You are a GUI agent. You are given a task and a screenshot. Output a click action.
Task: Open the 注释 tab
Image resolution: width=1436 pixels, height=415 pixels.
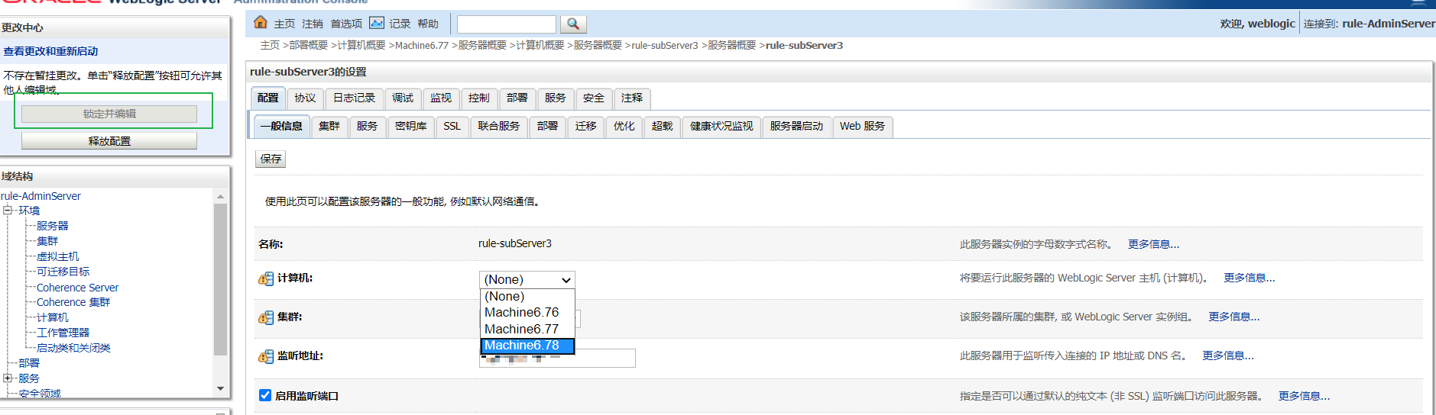click(x=632, y=98)
